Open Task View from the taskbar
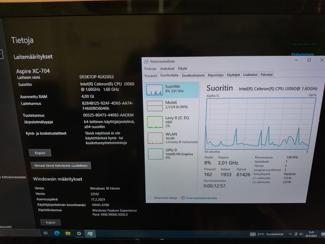This screenshot has height=244, width=325. point(46,233)
